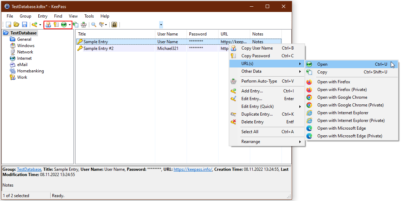
Task: Open the Add Entry dropdown arrow in toolbar
Action: click(40, 25)
